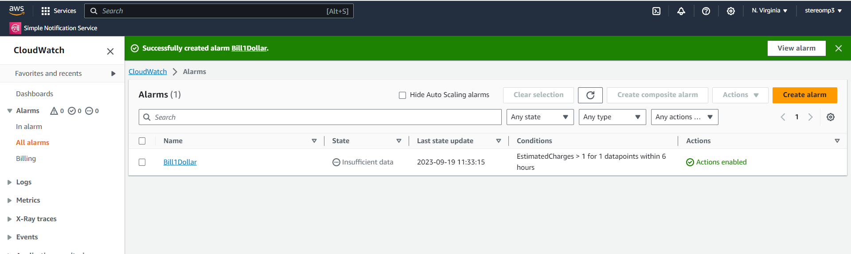This screenshot has width=851, height=254.
Task: Click the Clear selection button
Action: 539,95
